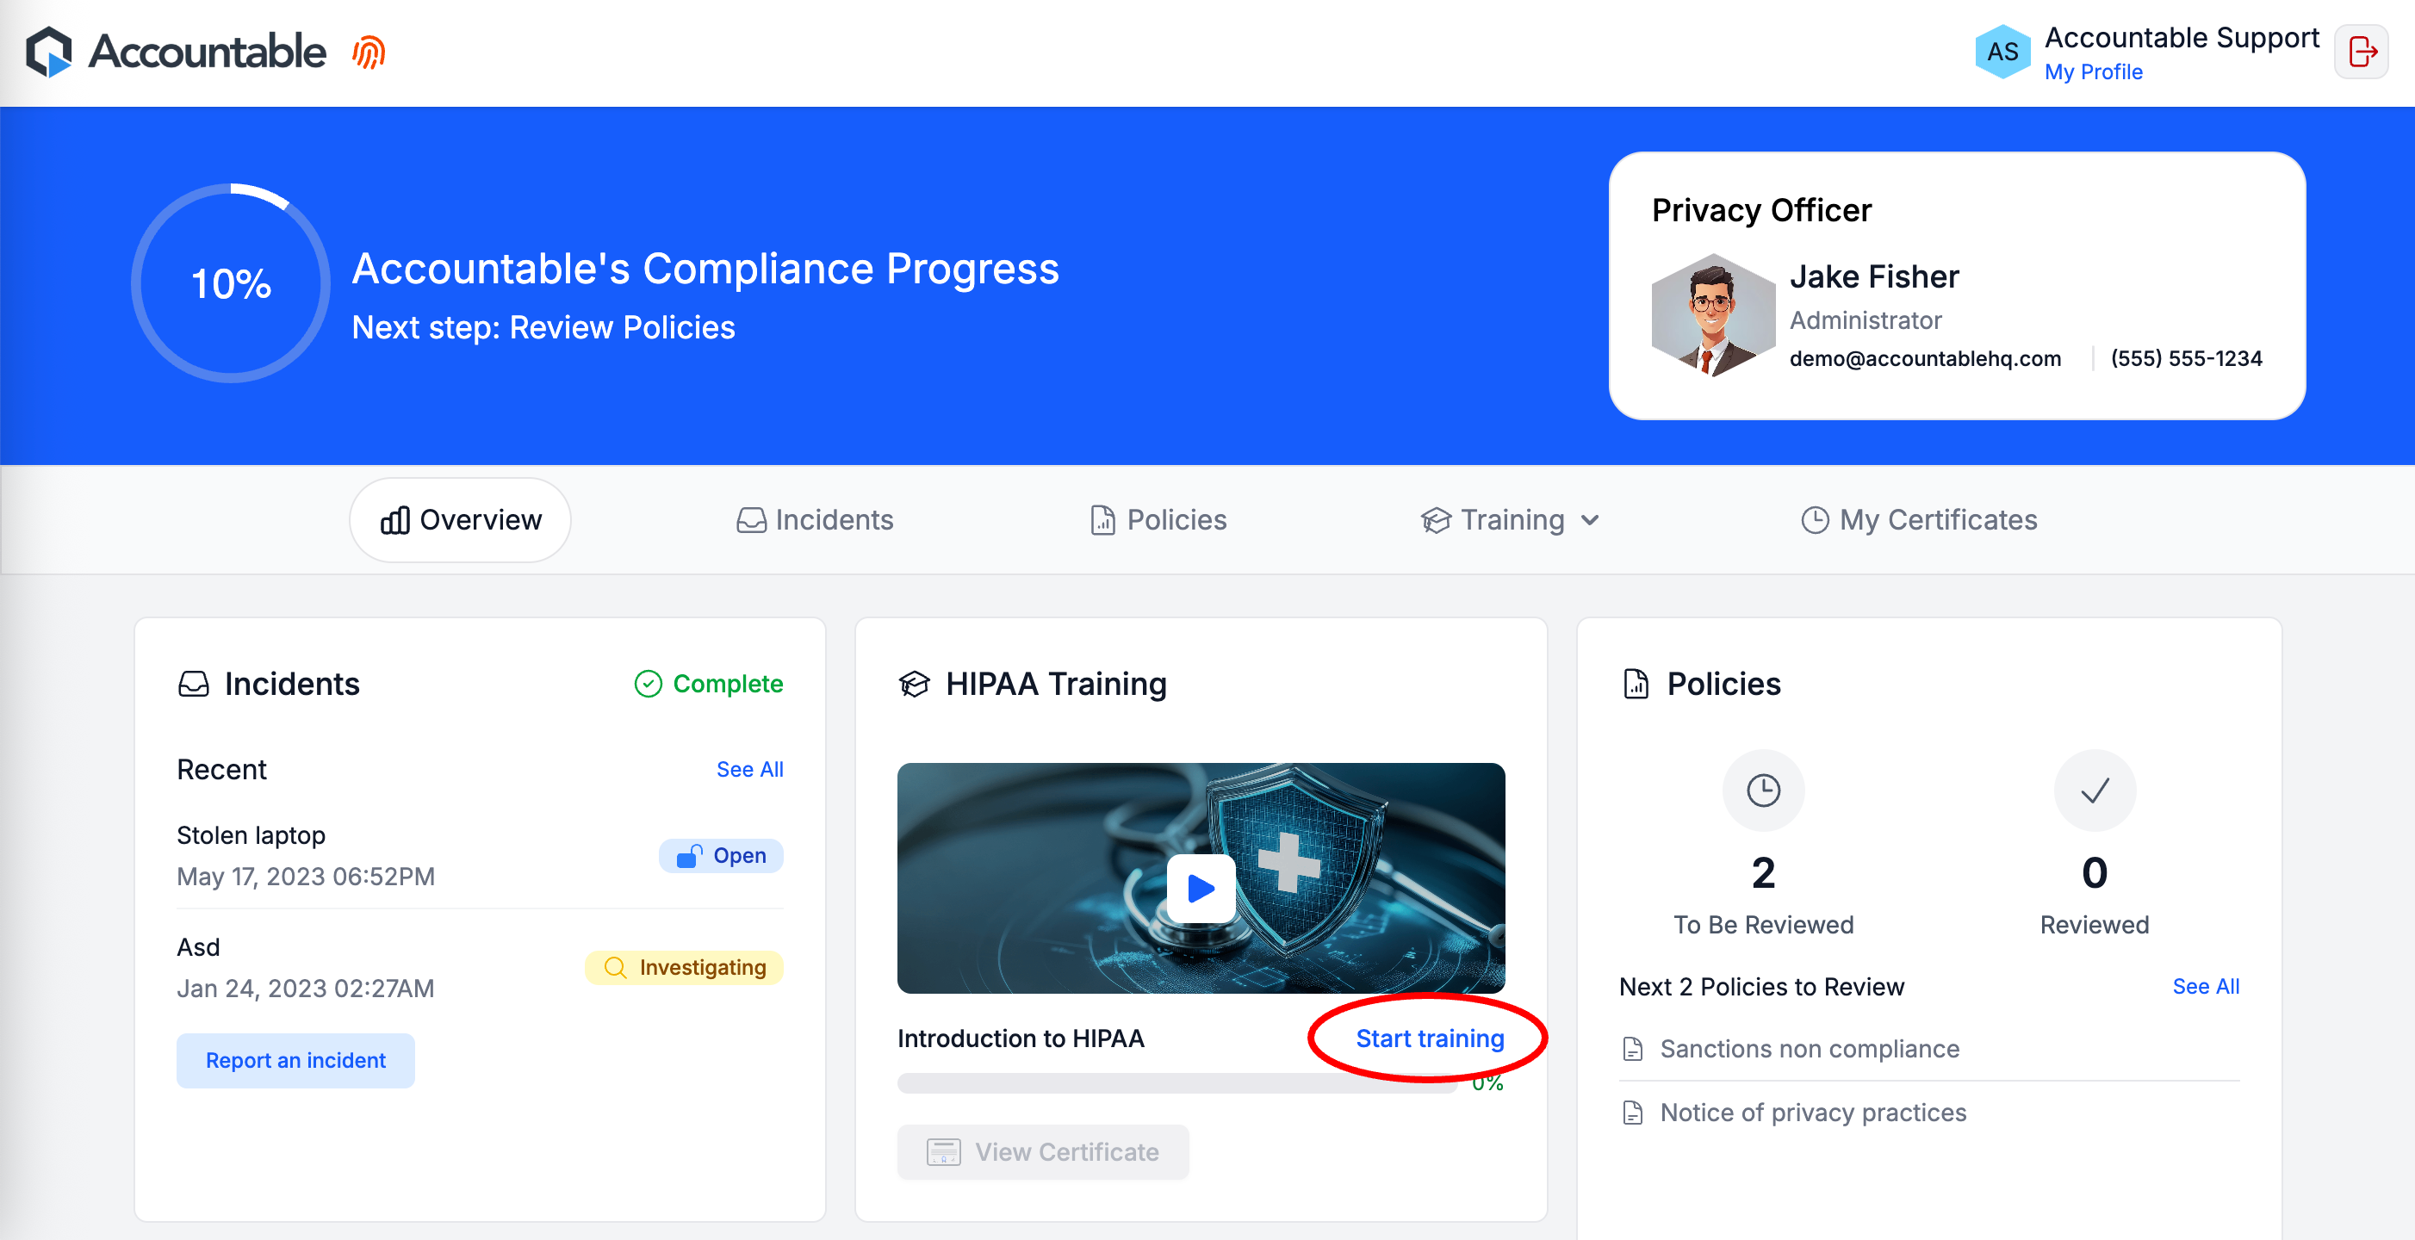Click the orange fingerprint icon
Viewport: 2415px width, 1240px height.
click(369, 53)
